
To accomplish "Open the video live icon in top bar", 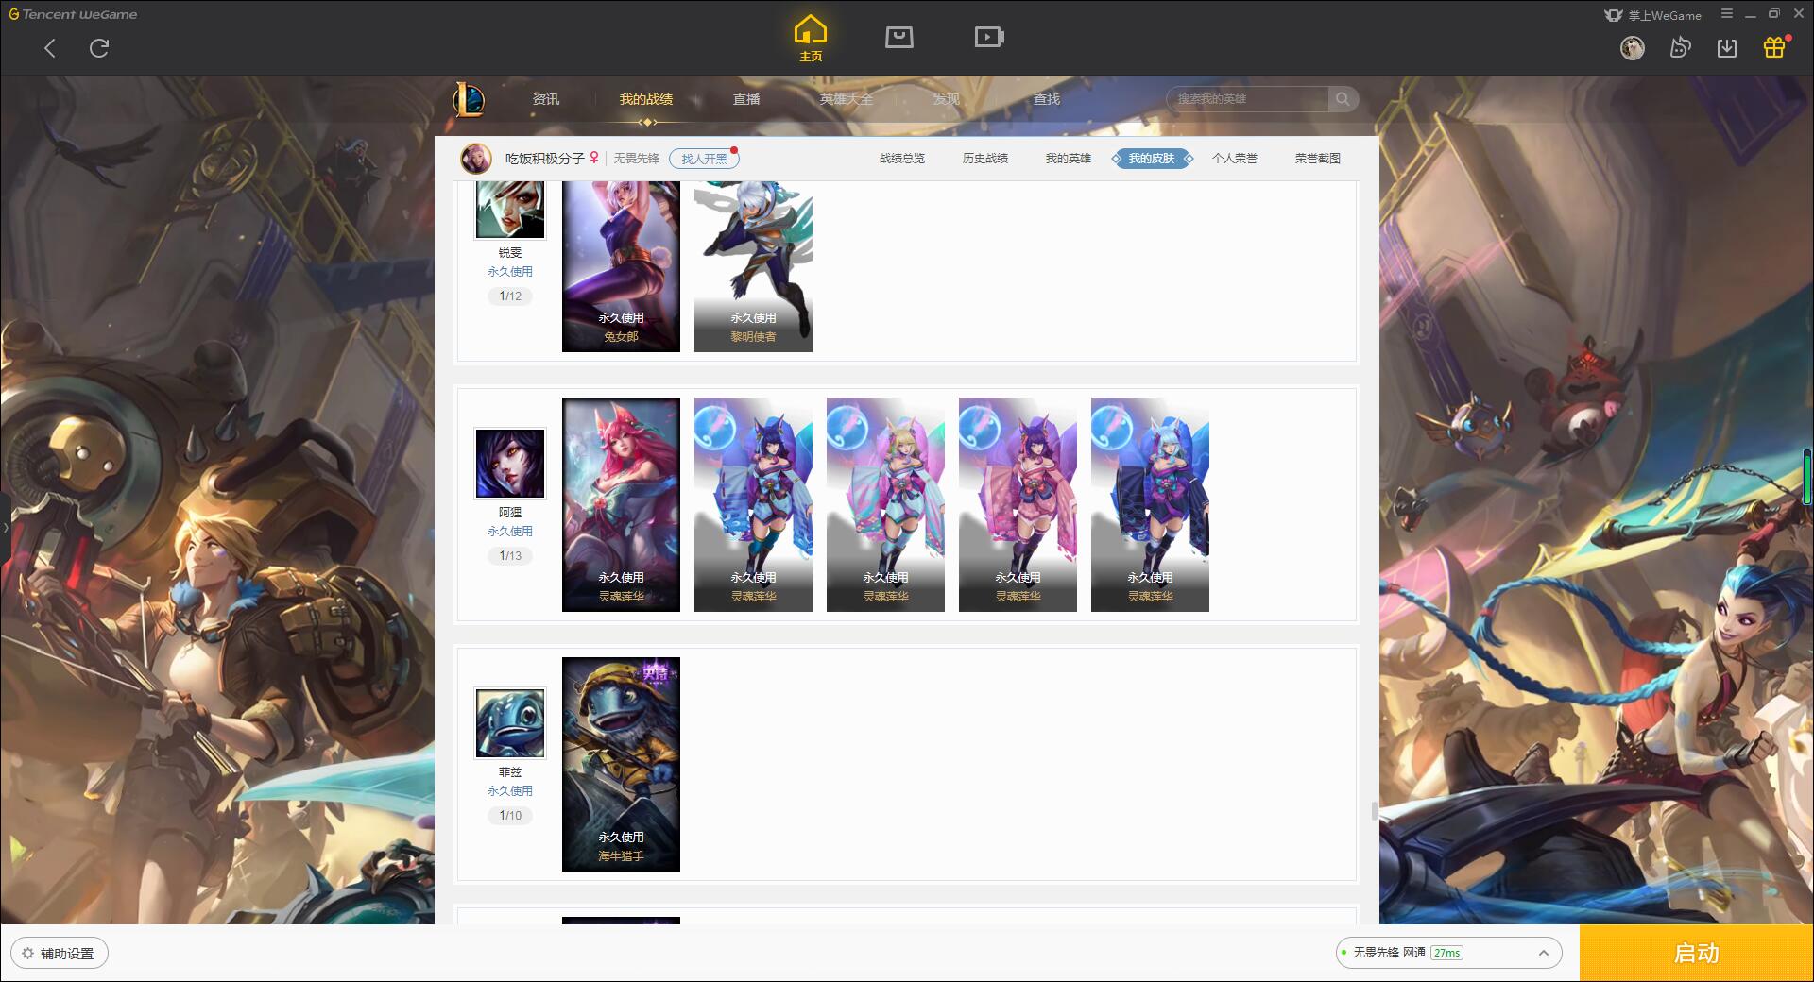I will pos(989,37).
